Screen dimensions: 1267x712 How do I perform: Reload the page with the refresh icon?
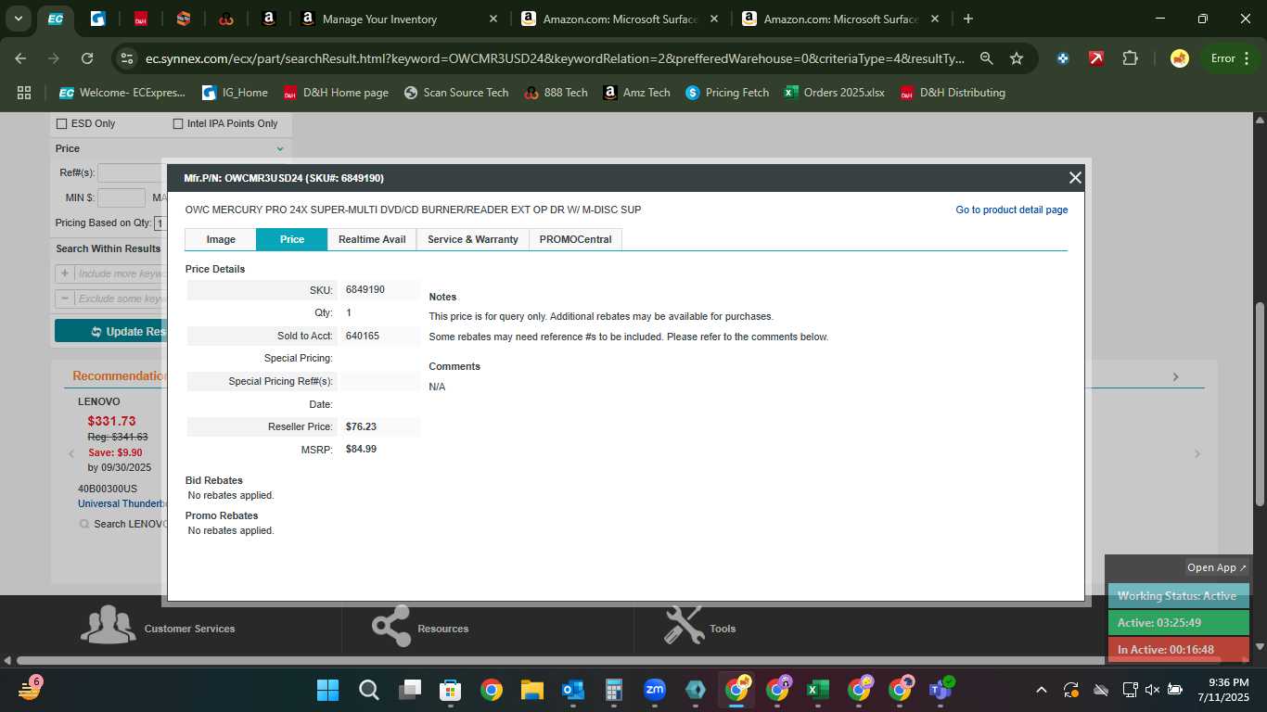point(87,58)
